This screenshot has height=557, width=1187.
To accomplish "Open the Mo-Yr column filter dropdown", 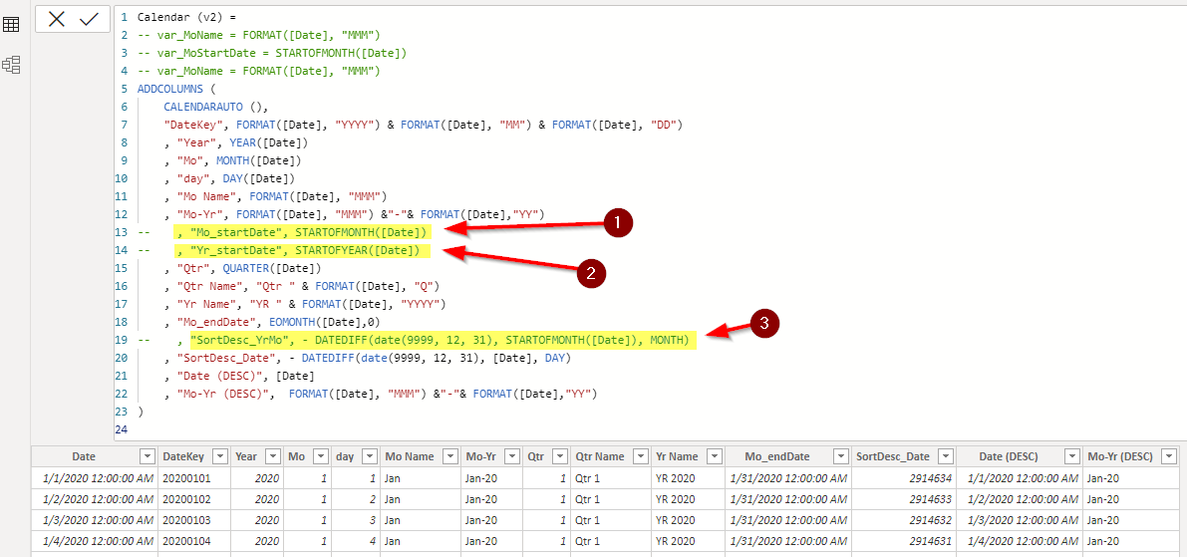I will (511, 456).
